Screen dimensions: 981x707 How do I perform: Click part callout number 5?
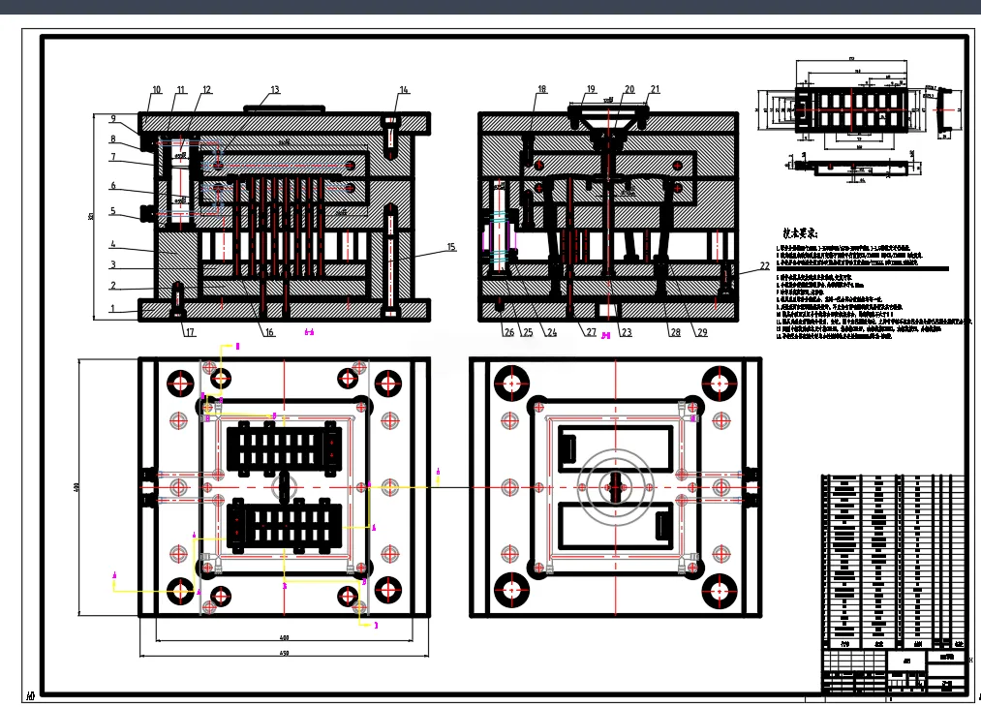coord(112,211)
